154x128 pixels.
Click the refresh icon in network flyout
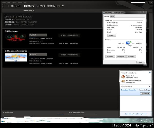point(150,72)
